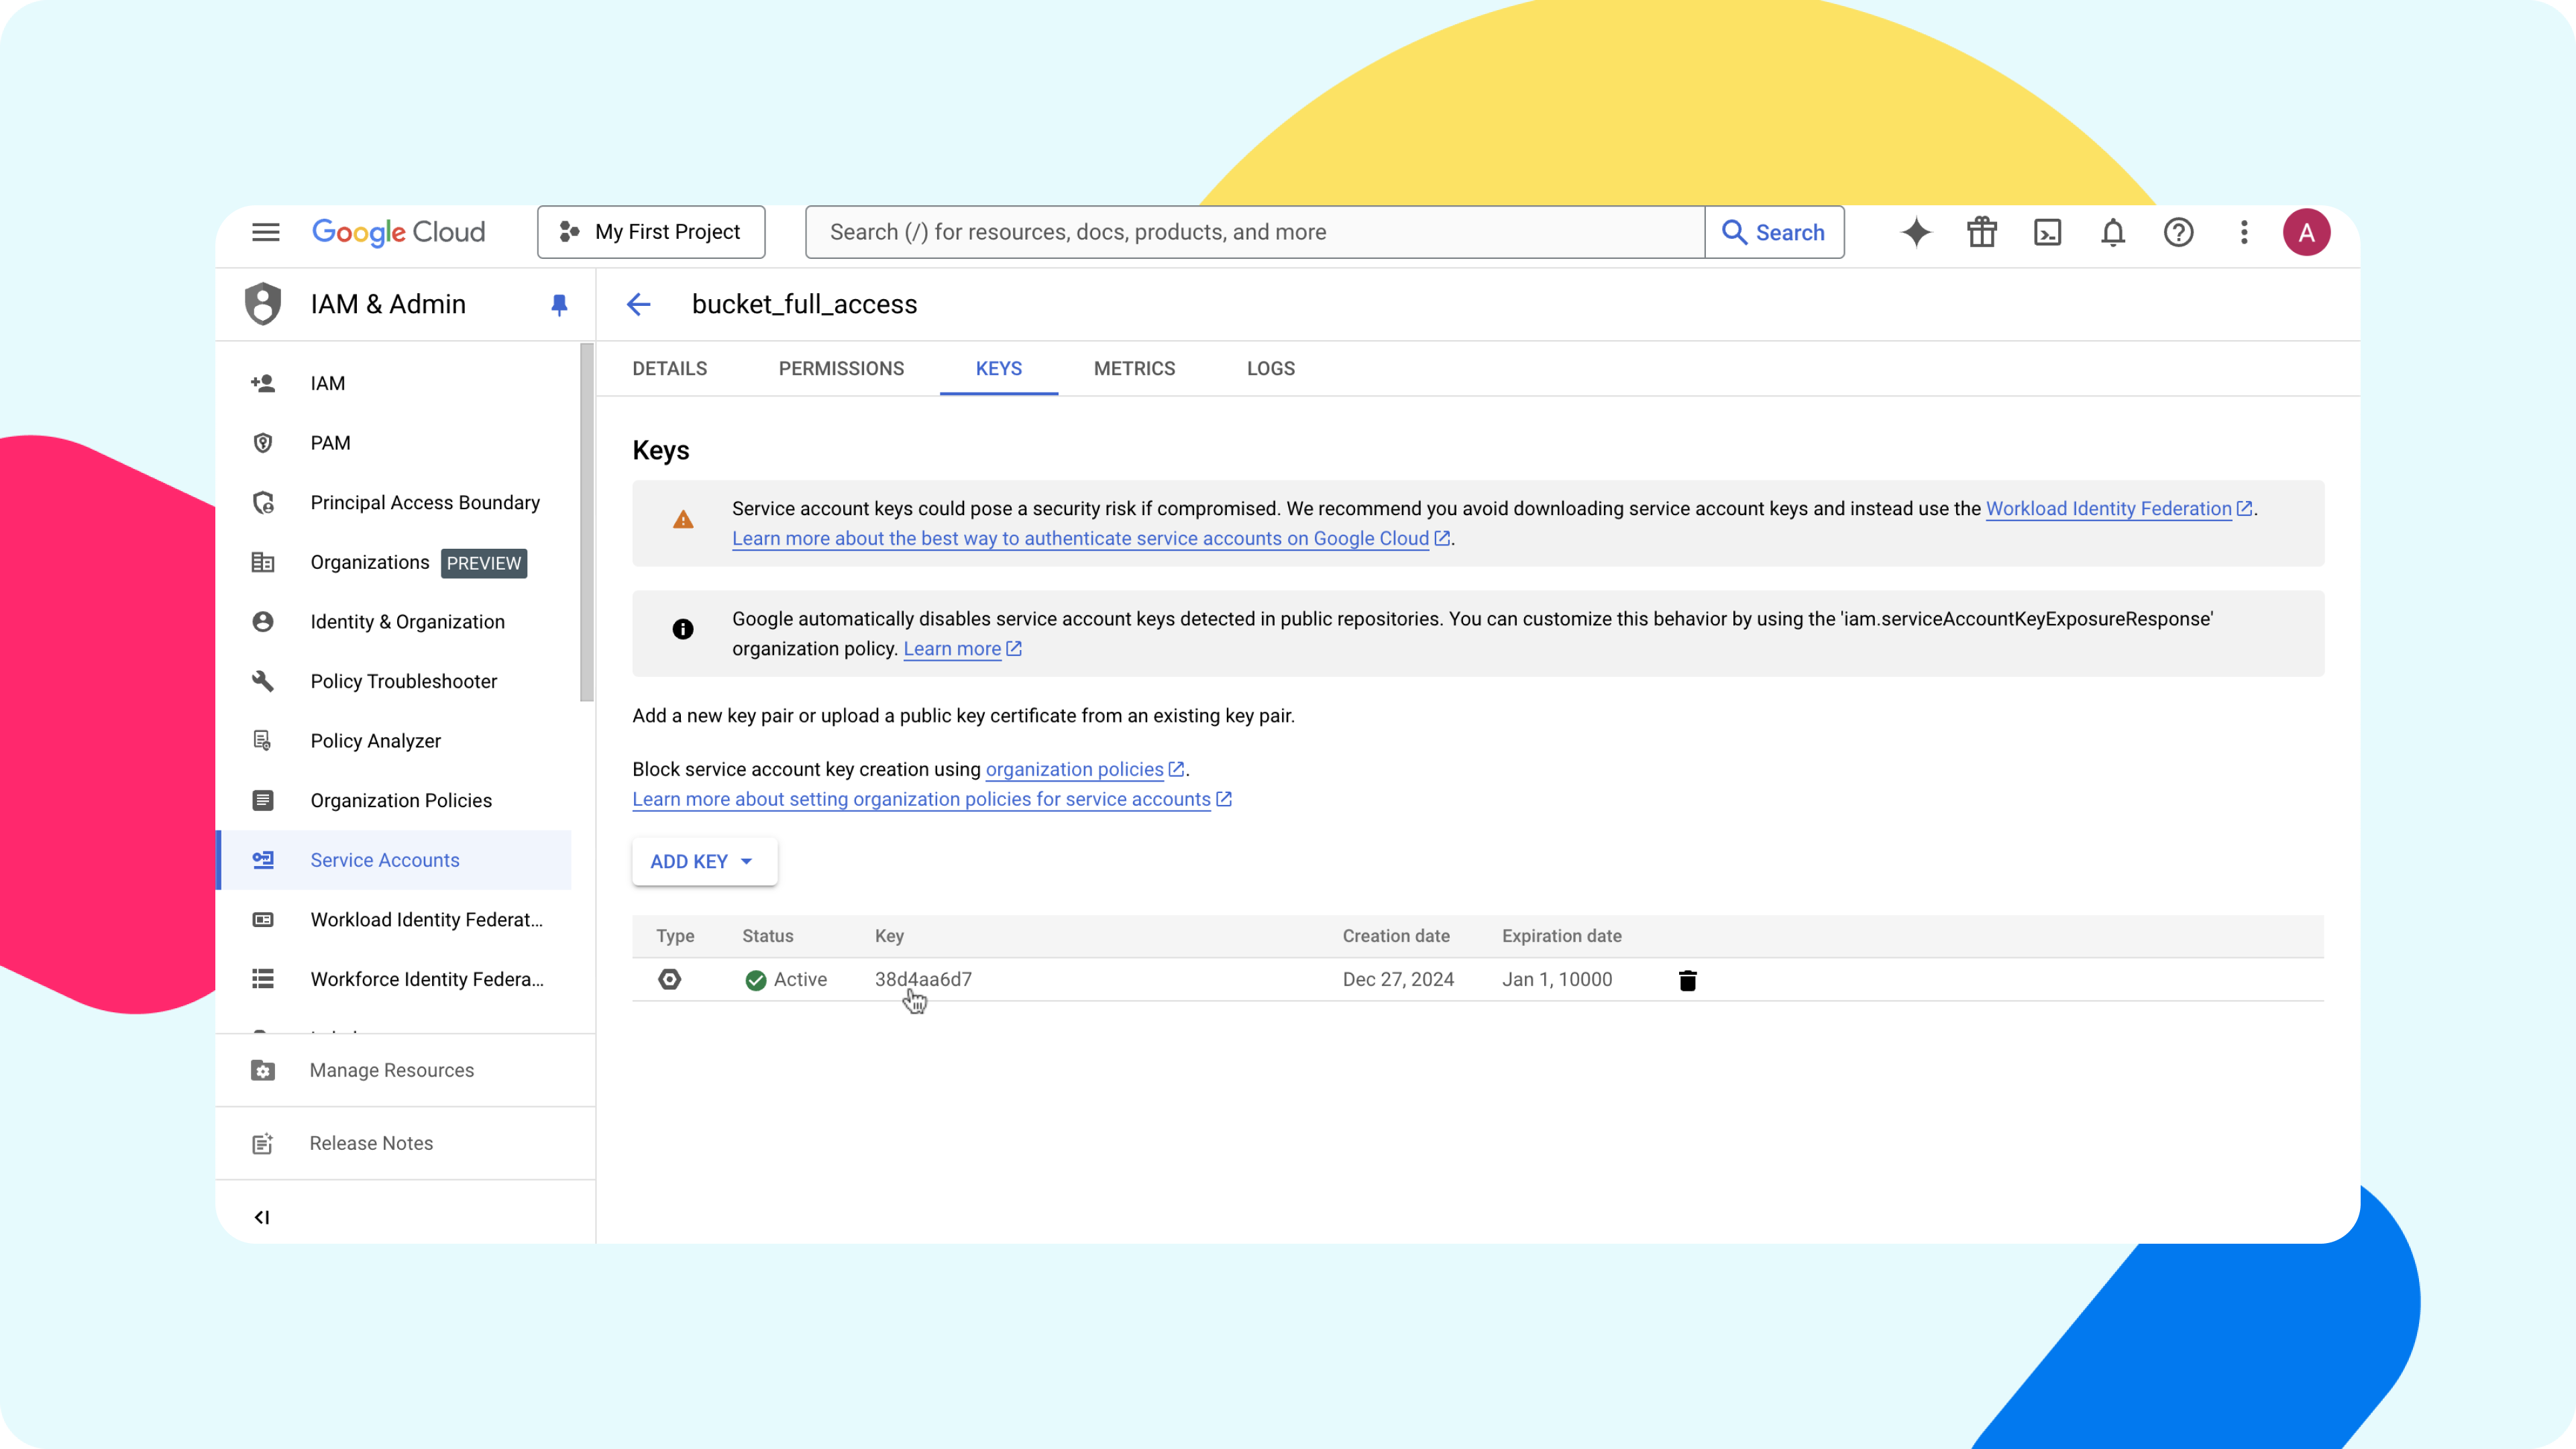Focus the resources search field
Screen dimensions: 2576x1449
pyautogui.click(x=1254, y=232)
